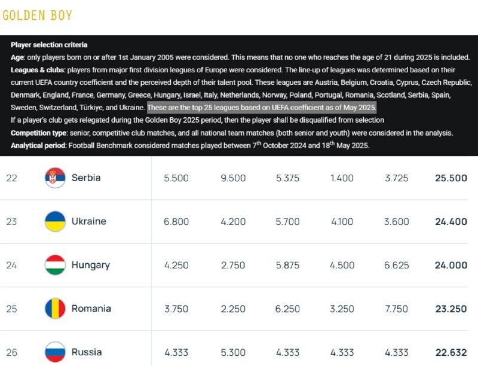This screenshot has width=478, height=366.
Task: Click the Ukraine flag icon
Action: pyautogui.click(x=55, y=221)
